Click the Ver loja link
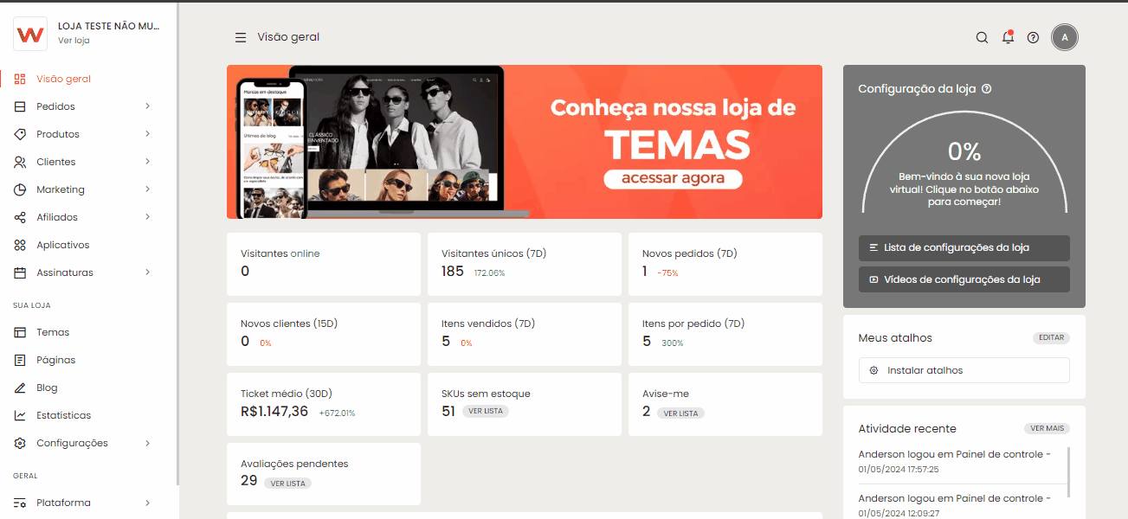Image resolution: width=1128 pixels, height=519 pixels. (x=74, y=41)
